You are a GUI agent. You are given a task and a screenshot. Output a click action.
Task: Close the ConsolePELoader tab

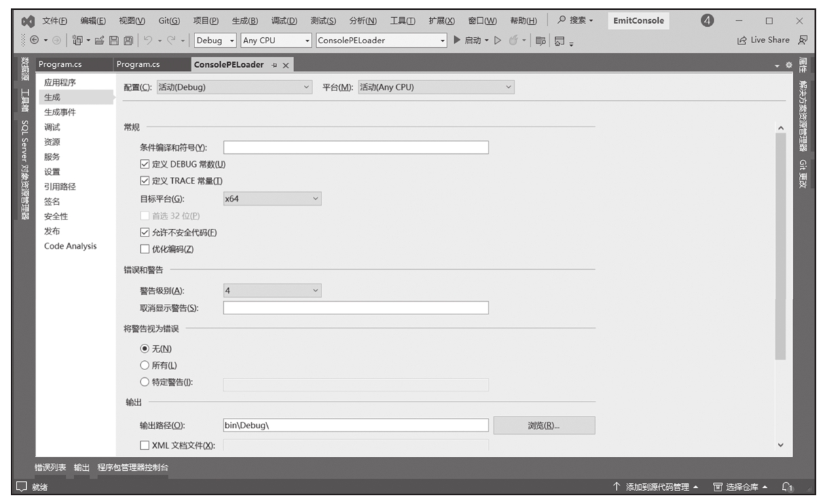[286, 65]
